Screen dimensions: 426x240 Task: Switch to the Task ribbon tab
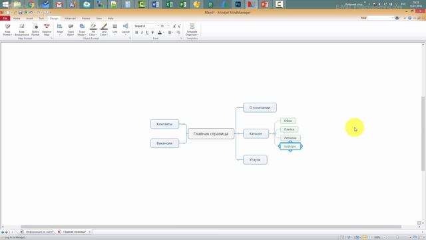(41, 19)
